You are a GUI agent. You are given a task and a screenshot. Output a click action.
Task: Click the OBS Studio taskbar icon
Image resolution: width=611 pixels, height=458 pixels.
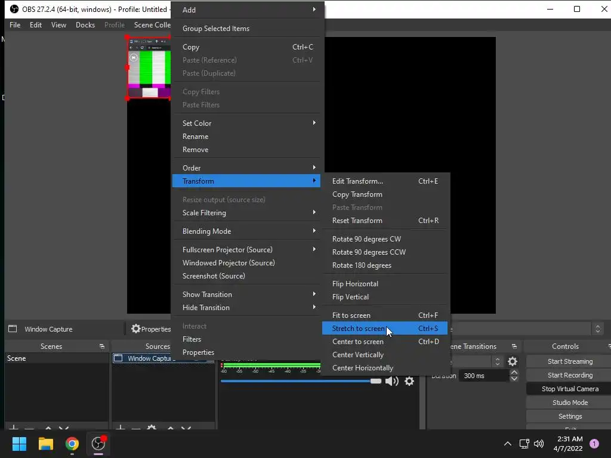(98, 444)
